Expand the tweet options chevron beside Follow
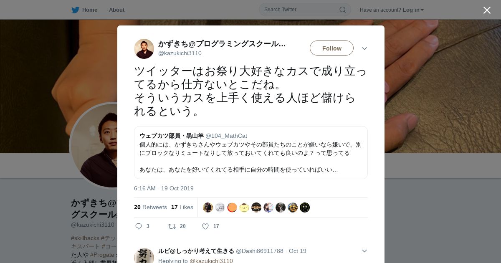Image resolution: width=501 pixels, height=263 pixels. click(x=364, y=48)
